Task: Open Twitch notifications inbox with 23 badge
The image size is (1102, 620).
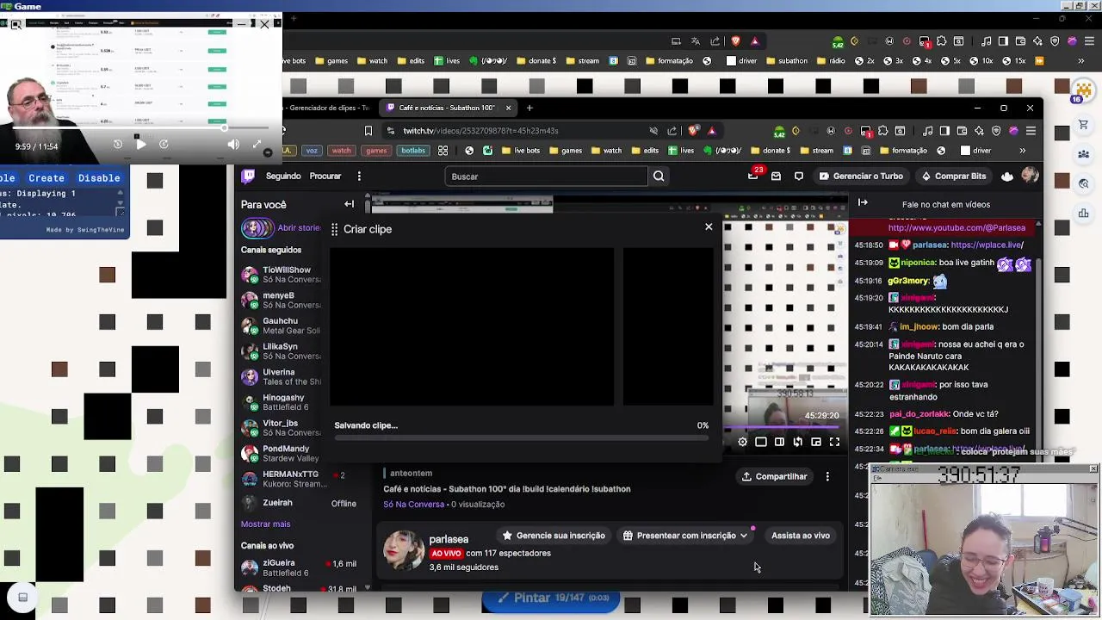Action: click(753, 176)
